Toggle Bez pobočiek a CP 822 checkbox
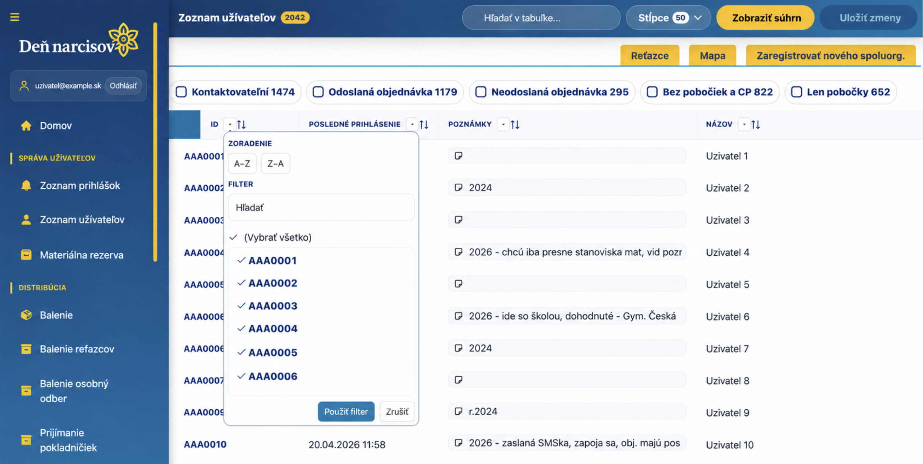Screen dimensions: 923x464 coord(652,92)
